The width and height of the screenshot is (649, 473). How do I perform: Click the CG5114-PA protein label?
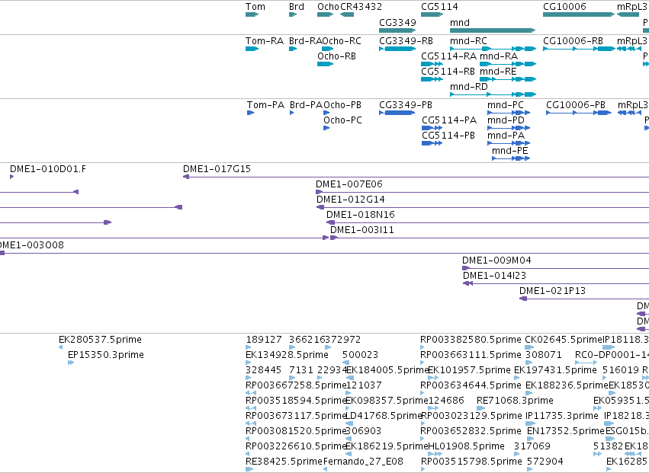449,120
